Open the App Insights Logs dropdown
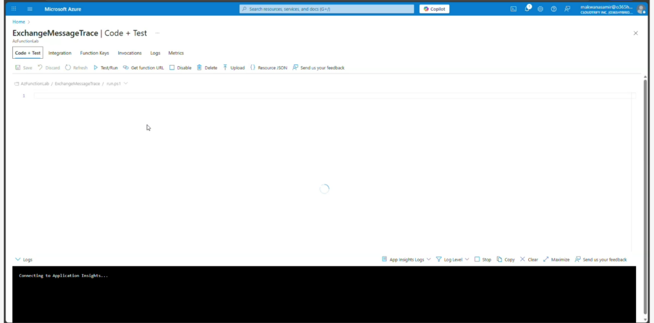The width and height of the screenshot is (654, 323). click(406, 259)
